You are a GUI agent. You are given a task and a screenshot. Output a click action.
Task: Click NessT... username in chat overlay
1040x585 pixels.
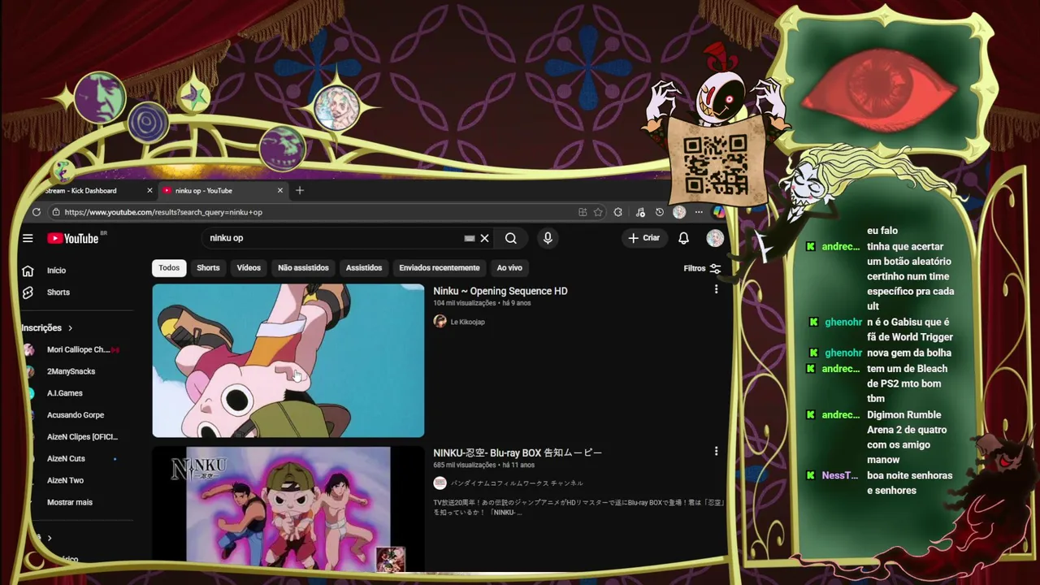click(x=840, y=475)
